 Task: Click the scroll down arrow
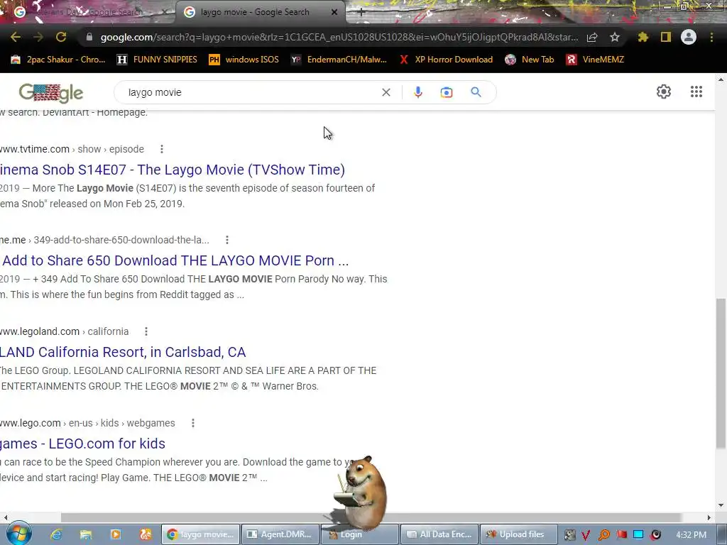[721, 505]
